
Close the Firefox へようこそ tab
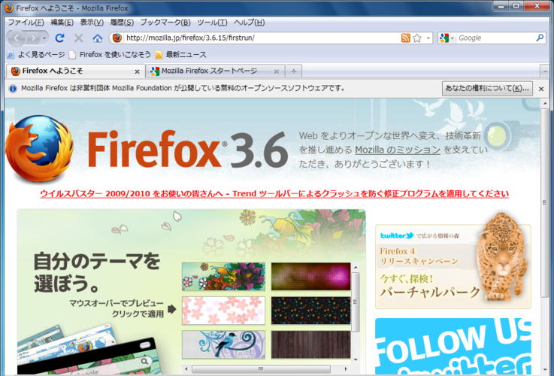point(137,71)
